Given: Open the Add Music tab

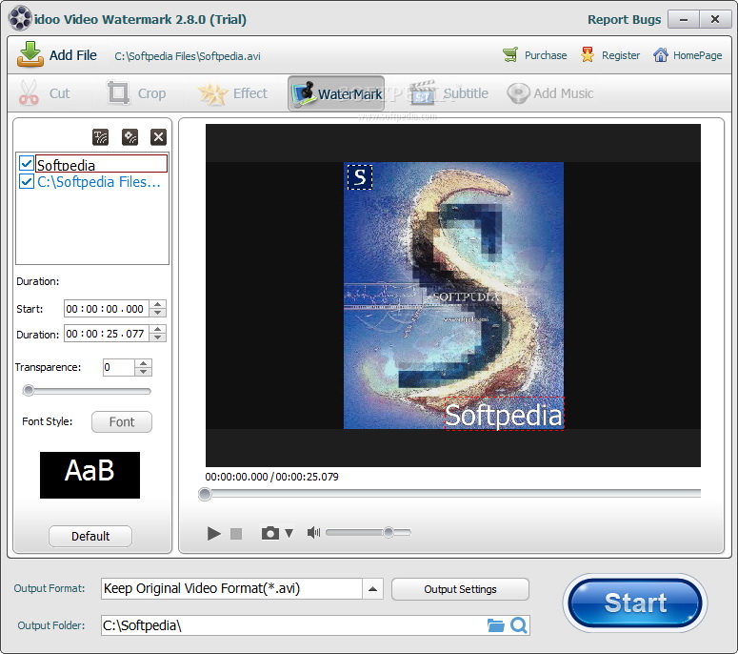Looking at the screenshot, I should click(x=549, y=92).
